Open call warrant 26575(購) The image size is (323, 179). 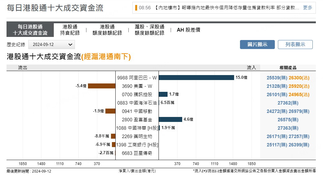pyautogui.click(x=288, y=120)
